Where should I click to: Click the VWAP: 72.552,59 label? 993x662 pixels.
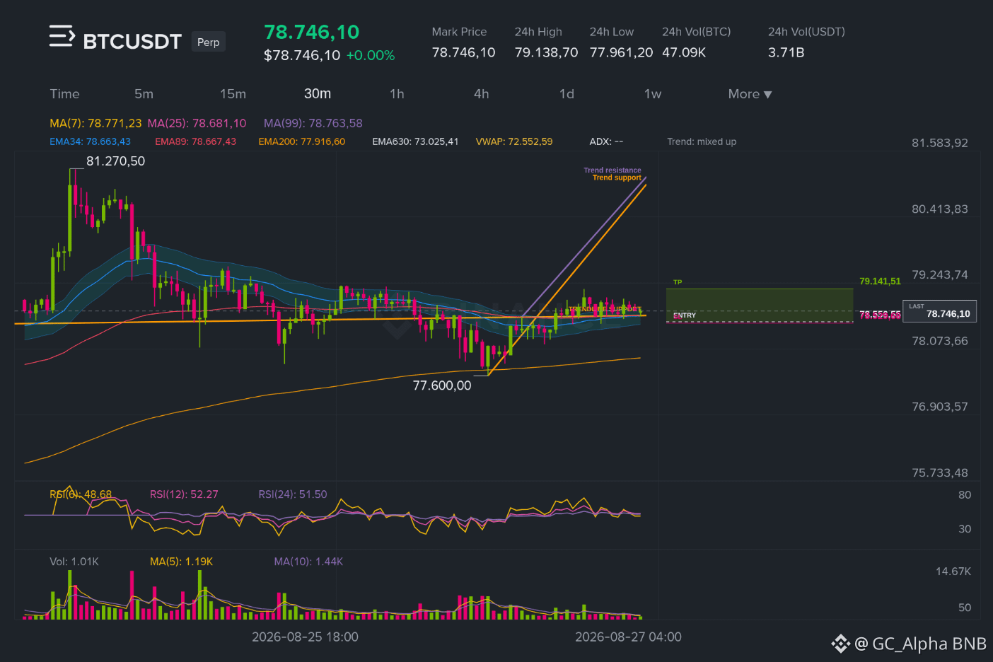tap(514, 141)
